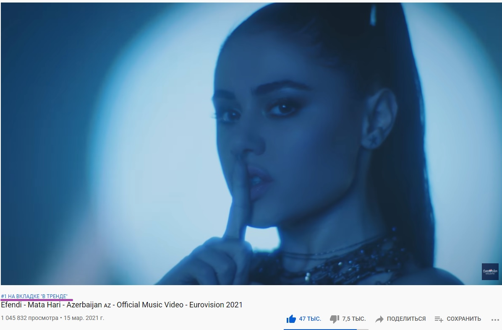Click the 1 045 832 просмотра view count
The image size is (502, 330).
30,318
